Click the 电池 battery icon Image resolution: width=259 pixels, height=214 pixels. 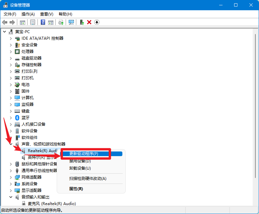(17, 85)
